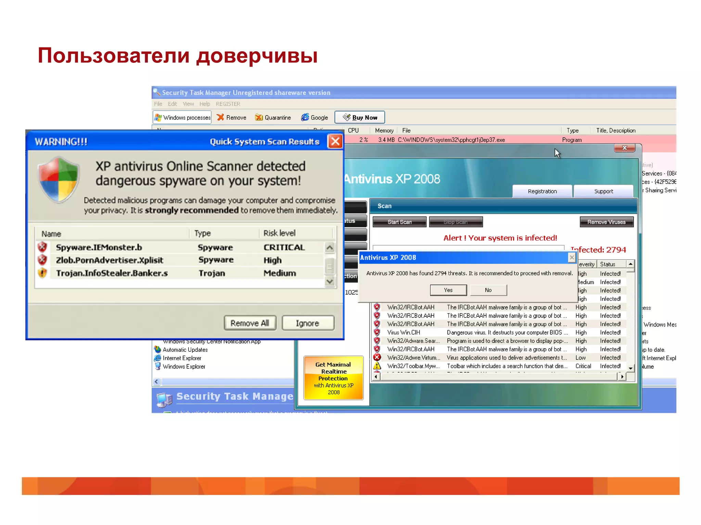The height and width of the screenshot is (525, 701).
Task: Select Automatic Updates in the process list
Action: [185, 350]
